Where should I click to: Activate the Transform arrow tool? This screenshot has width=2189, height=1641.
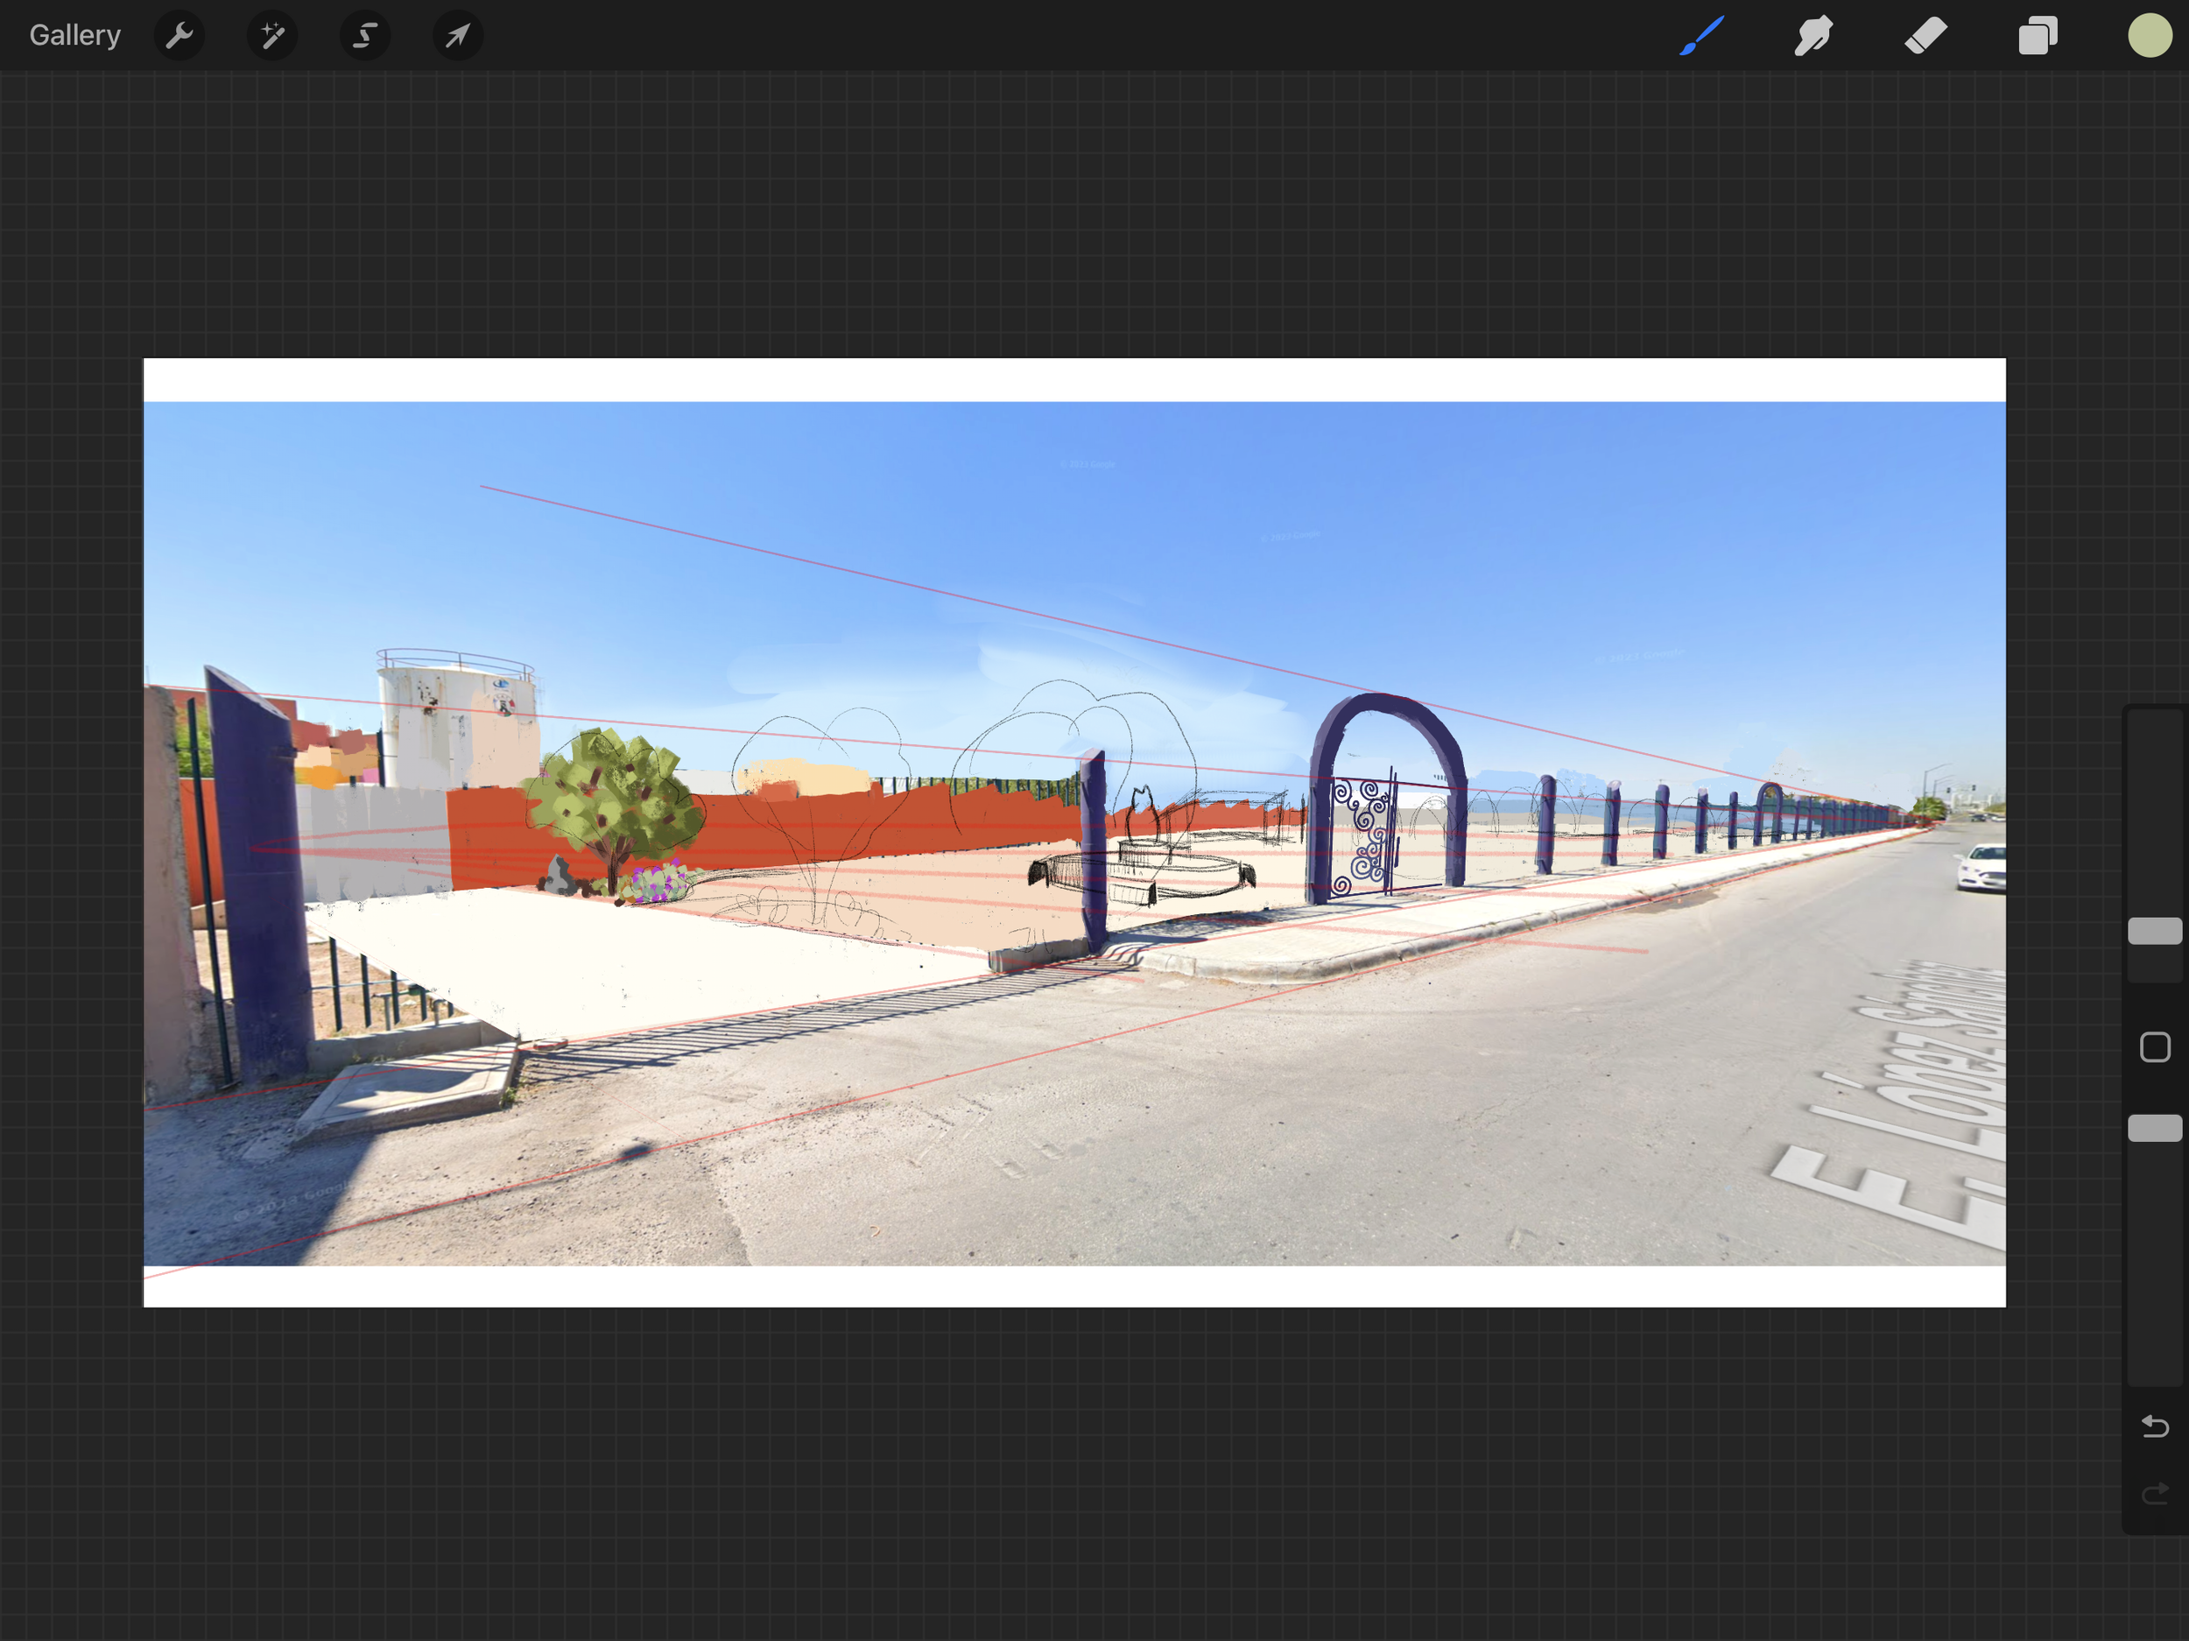pos(457,37)
